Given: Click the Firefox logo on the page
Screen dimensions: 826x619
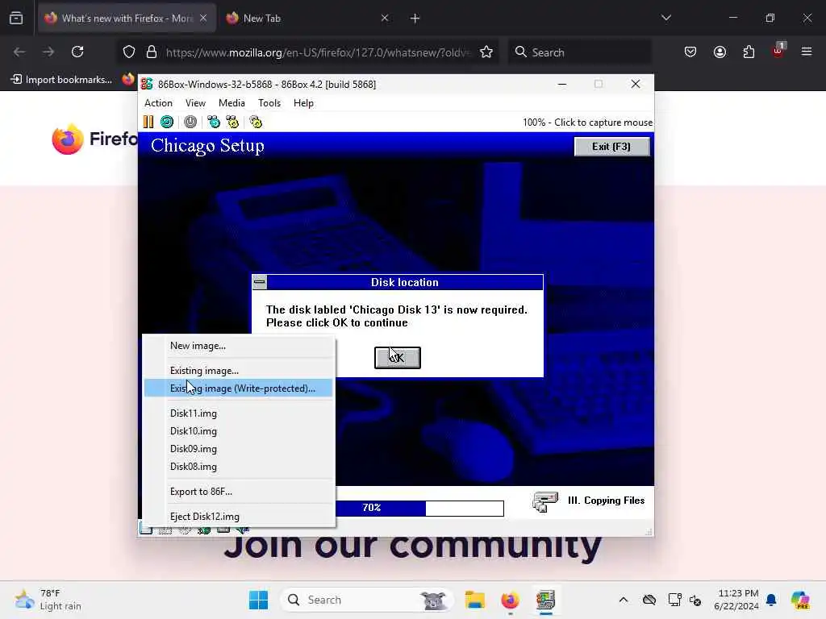Looking at the screenshot, I should pyautogui.click(x=68, y=139).
